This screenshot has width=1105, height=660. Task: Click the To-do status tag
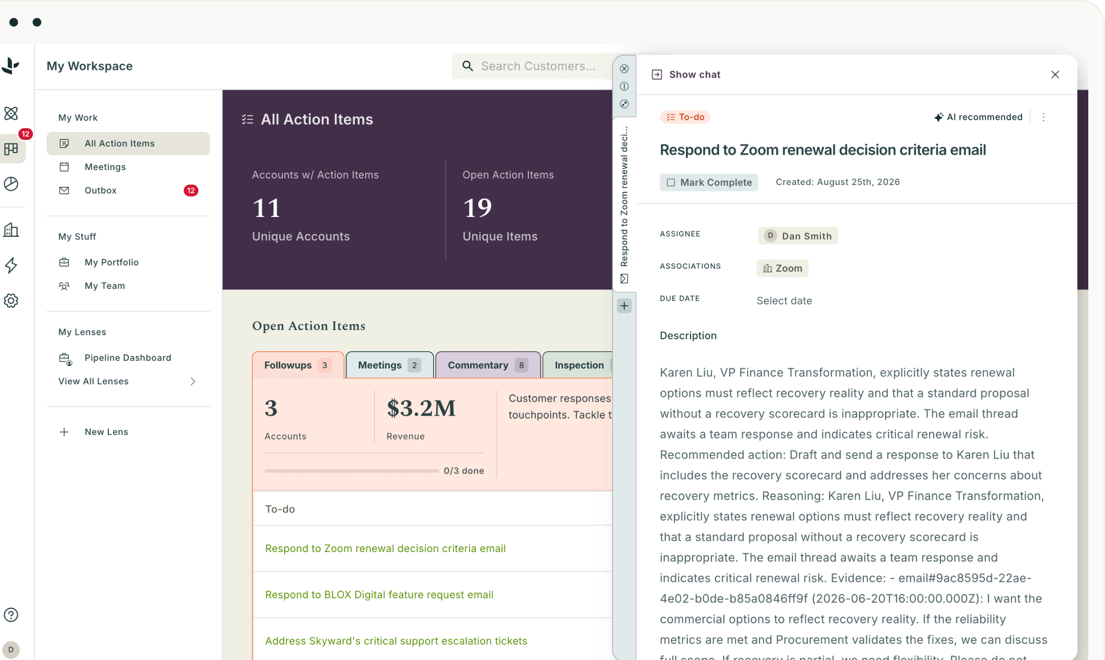tap(685, 117)
